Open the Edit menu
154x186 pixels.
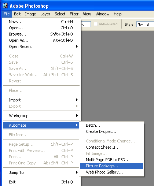(17, 14)
